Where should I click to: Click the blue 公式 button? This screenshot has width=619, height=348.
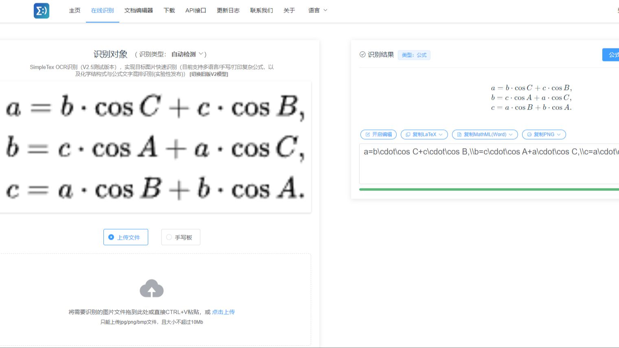[x=611, y=55]
